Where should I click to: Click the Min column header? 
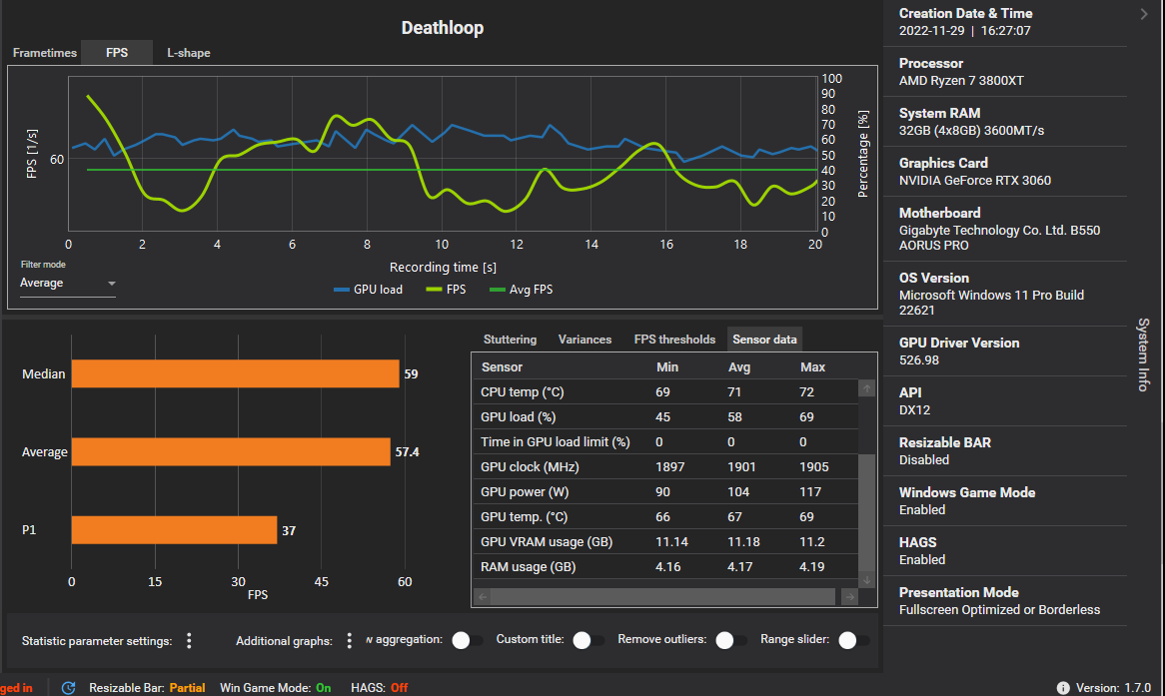pyautogui.click(x=667, y=366)
